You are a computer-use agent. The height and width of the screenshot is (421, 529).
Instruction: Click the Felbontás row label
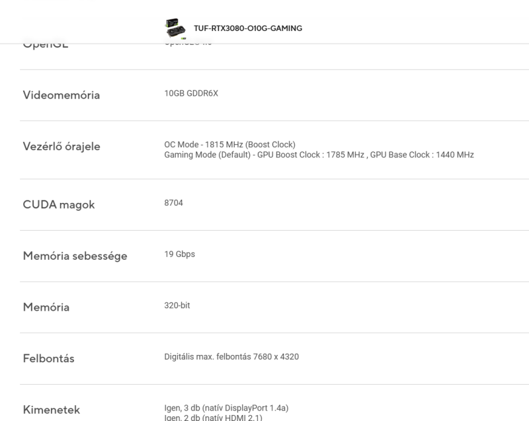pos(48,358)
